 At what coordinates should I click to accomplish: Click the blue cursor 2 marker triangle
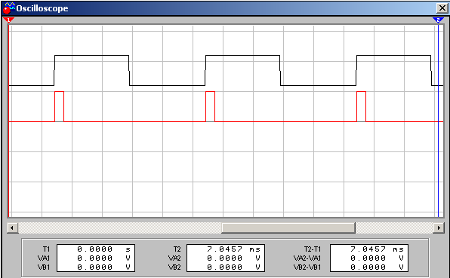click(438, 20)
